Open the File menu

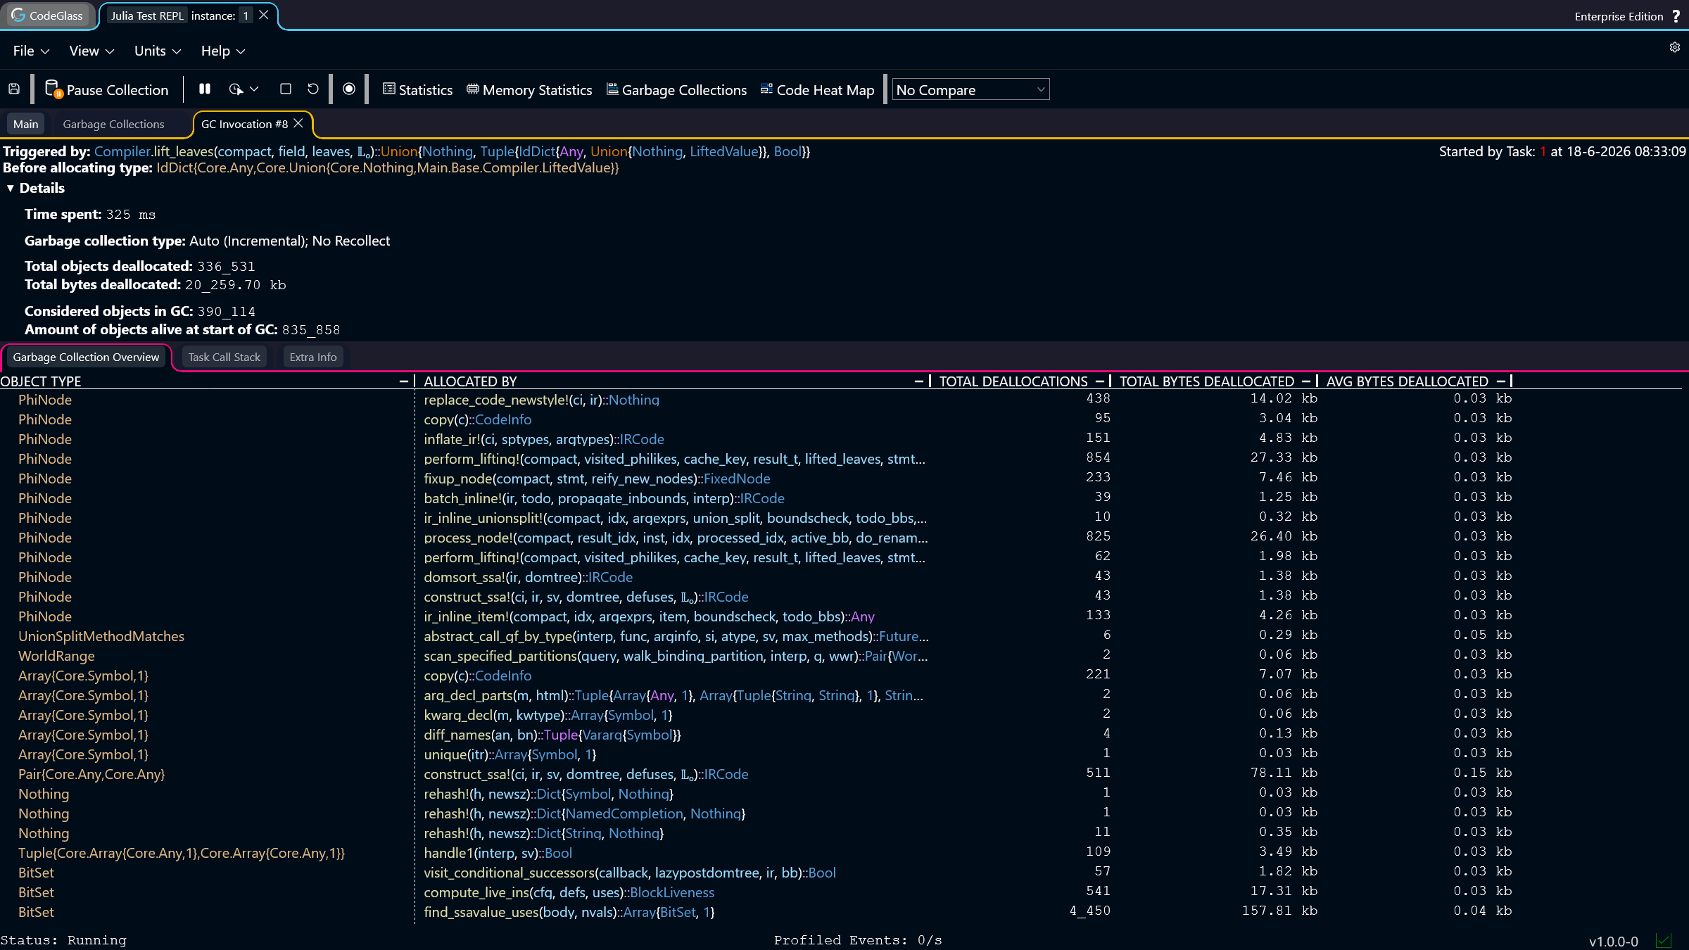click(x=31, y=51)
